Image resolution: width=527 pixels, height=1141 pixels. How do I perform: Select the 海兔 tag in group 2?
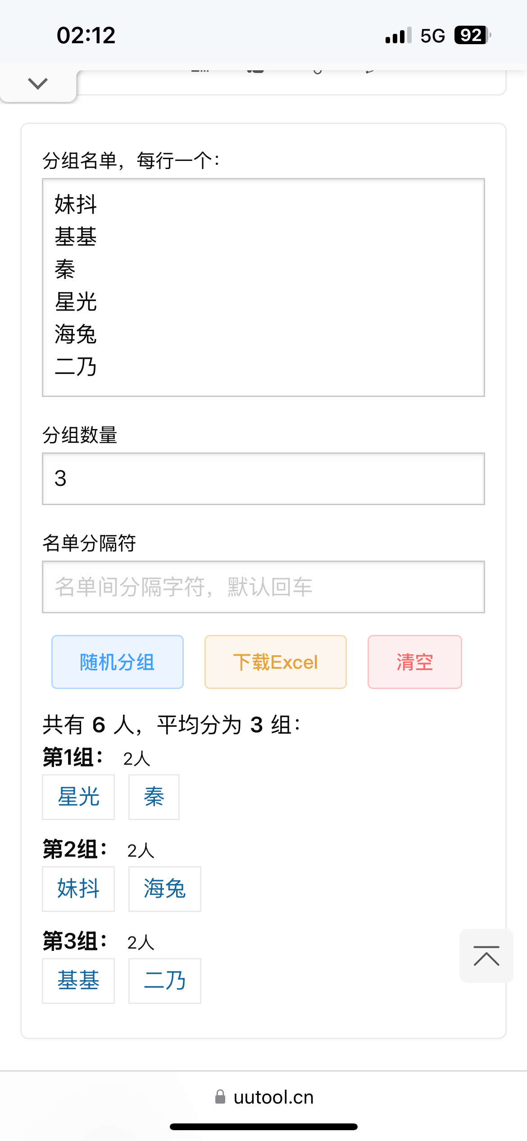[165, 889]
